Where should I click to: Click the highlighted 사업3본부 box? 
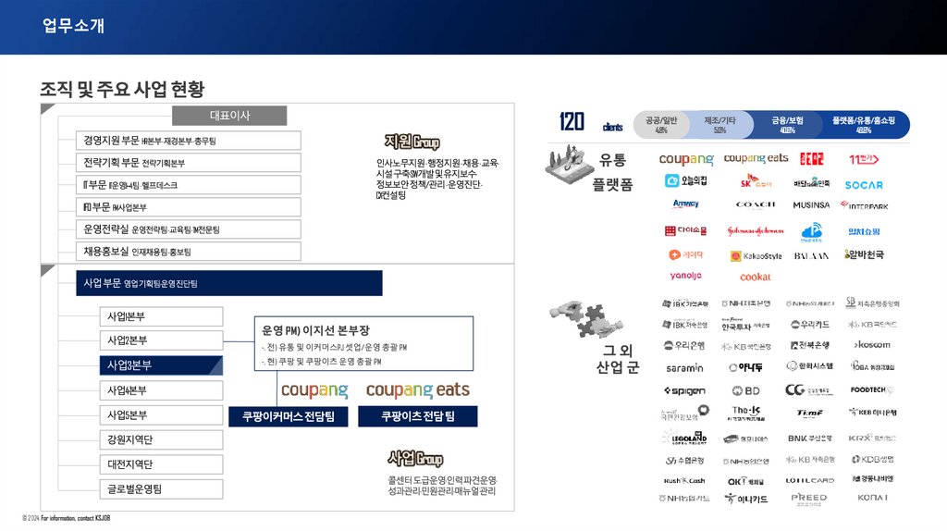161,365
